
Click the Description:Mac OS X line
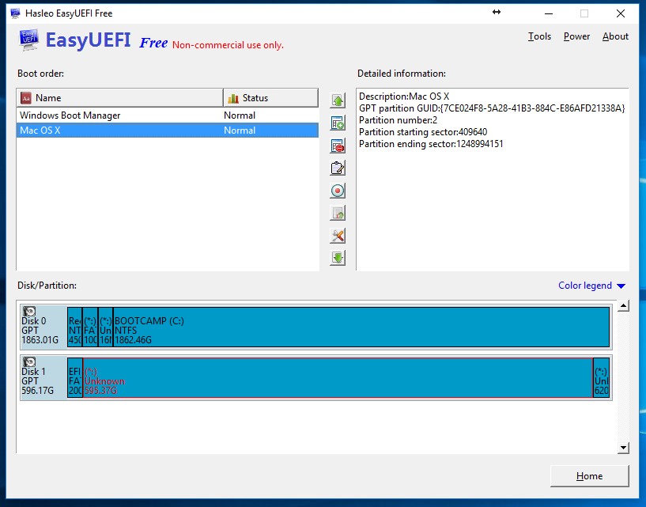click(x=404, y=96)
